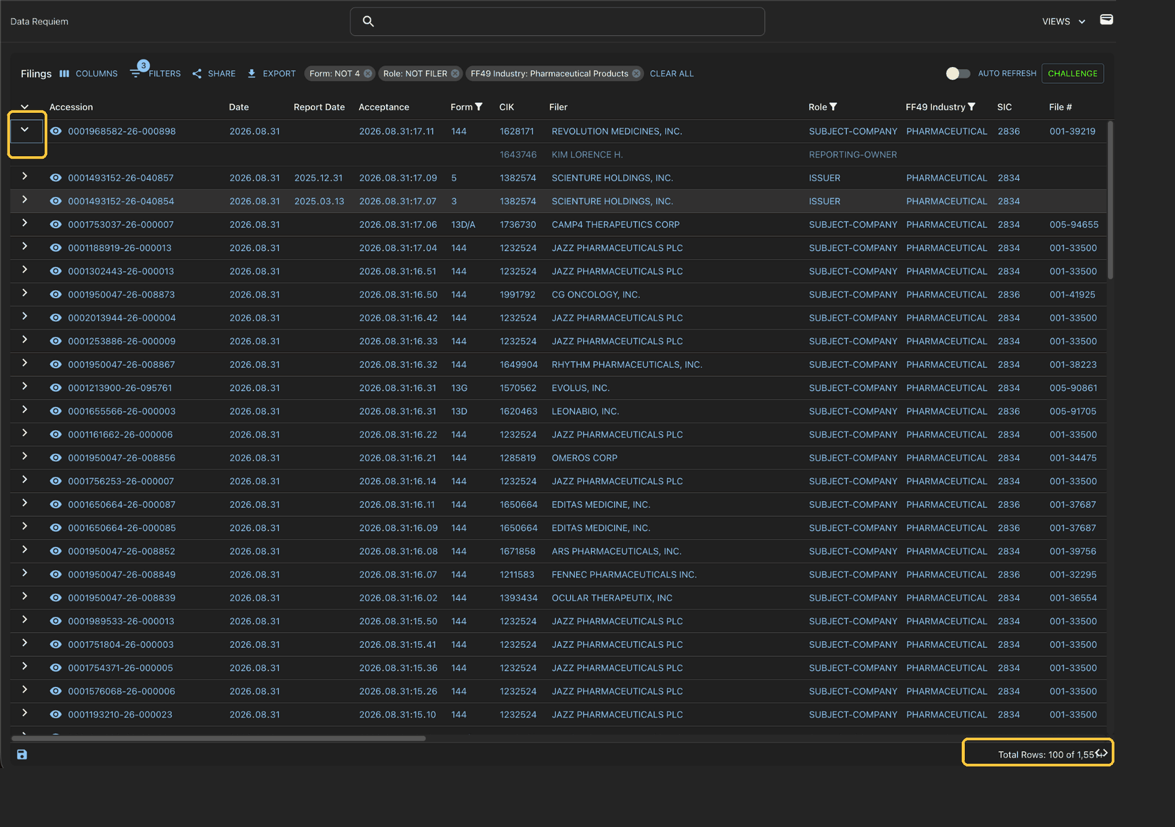Image resolution: width=1175 pixels, height=827 pixels.
Task: Open the VIEWS dropdown
Action: [1064, 22]
